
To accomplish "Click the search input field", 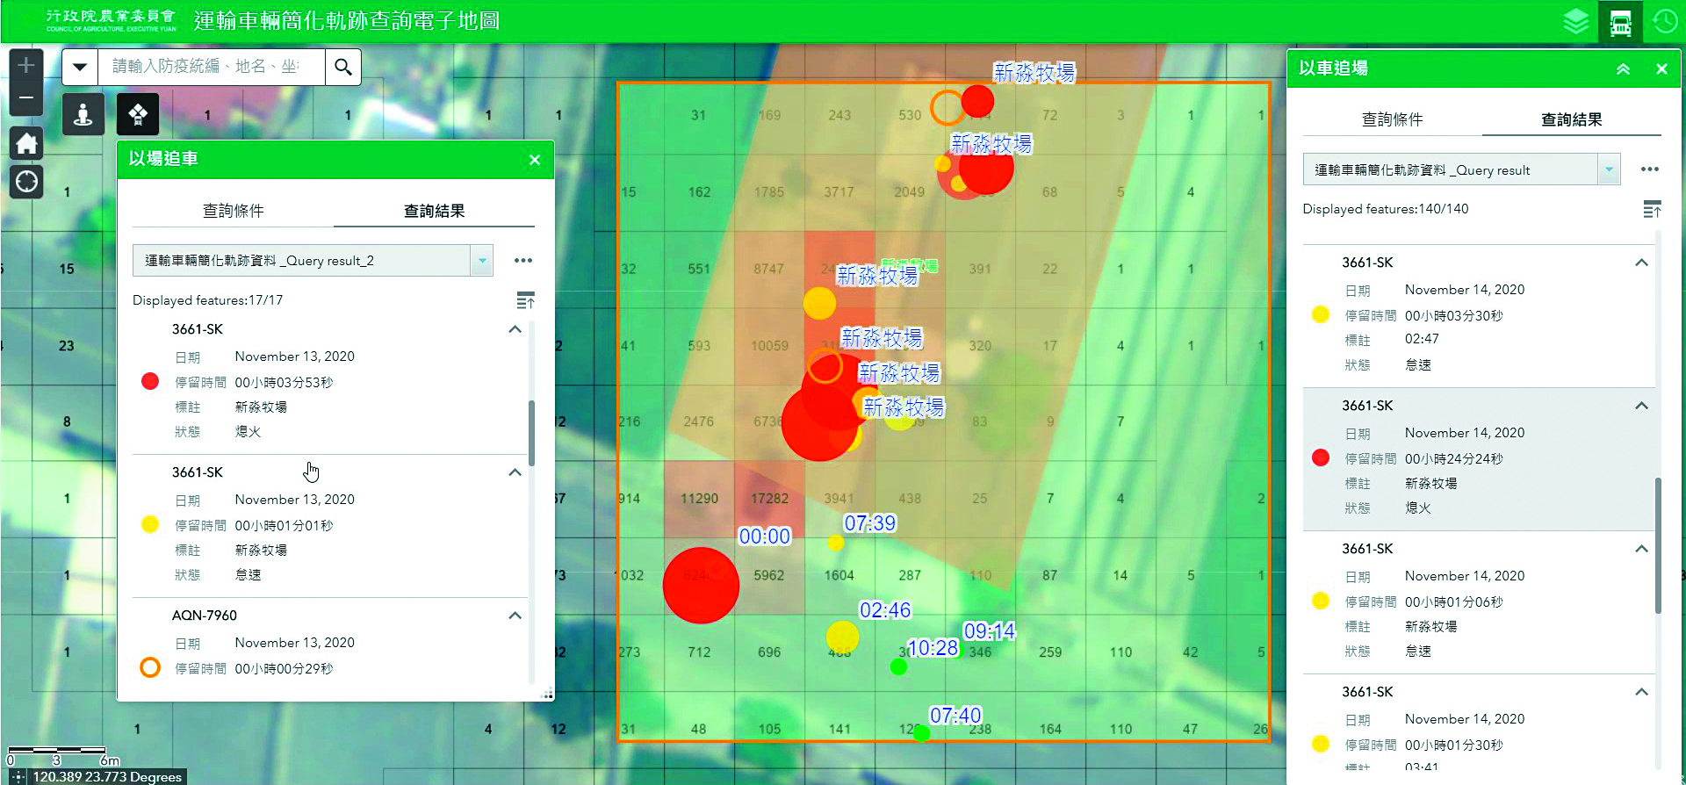I will coord(211,67).
